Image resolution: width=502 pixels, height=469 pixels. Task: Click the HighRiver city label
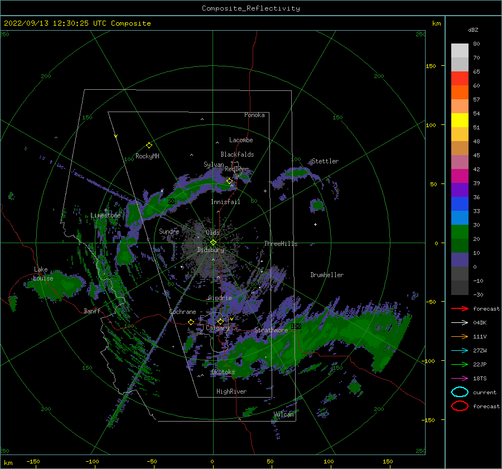[x=231, y=391]
